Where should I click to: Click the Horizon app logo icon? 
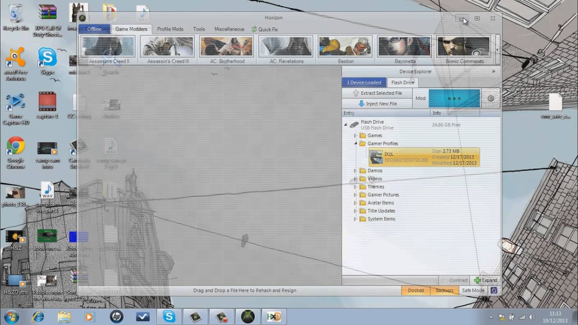82,18
